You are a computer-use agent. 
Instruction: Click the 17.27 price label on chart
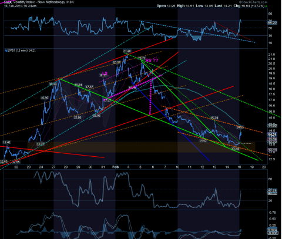107,100
